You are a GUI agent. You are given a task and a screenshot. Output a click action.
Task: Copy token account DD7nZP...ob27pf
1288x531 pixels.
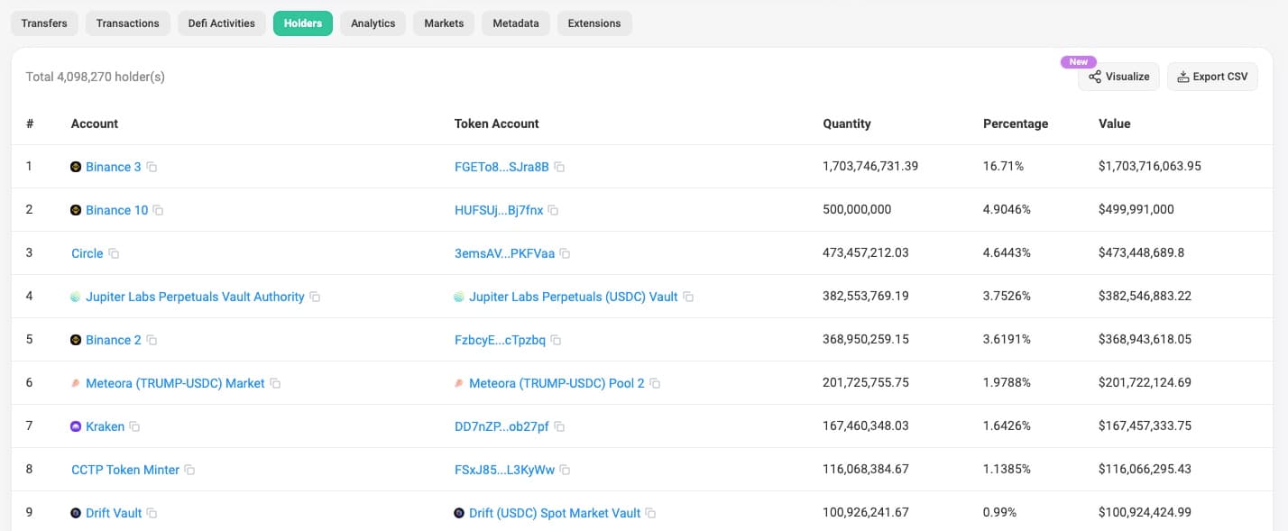(559, 426)
